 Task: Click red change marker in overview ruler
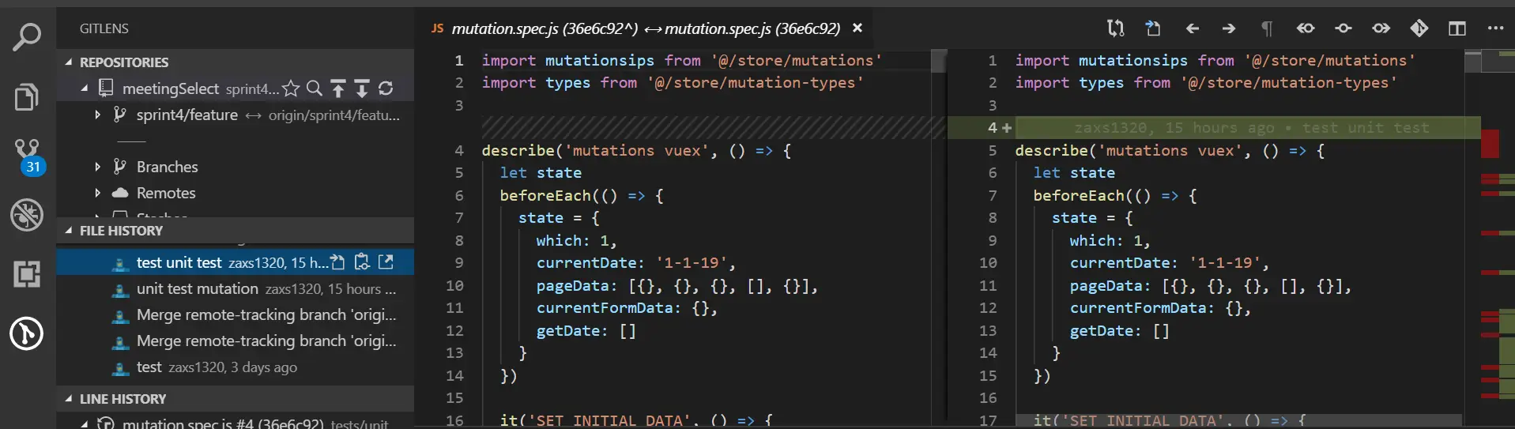[x=1491, y=143]
